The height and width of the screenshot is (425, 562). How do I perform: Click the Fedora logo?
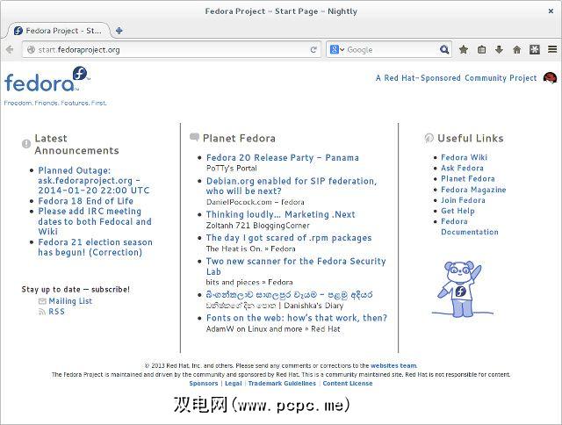(x=47, y=80)
